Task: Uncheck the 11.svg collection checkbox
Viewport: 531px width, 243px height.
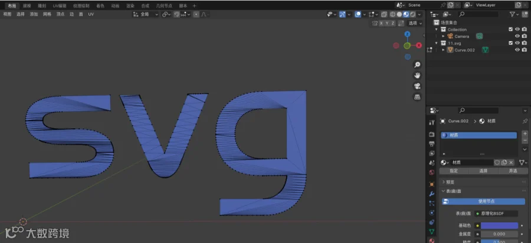Action: tap(511, 43)
